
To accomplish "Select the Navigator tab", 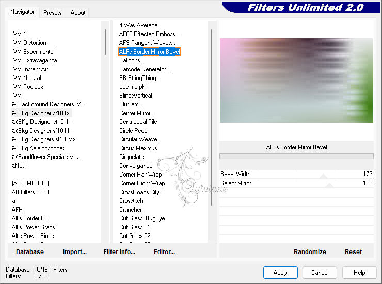I will (22, 12).
